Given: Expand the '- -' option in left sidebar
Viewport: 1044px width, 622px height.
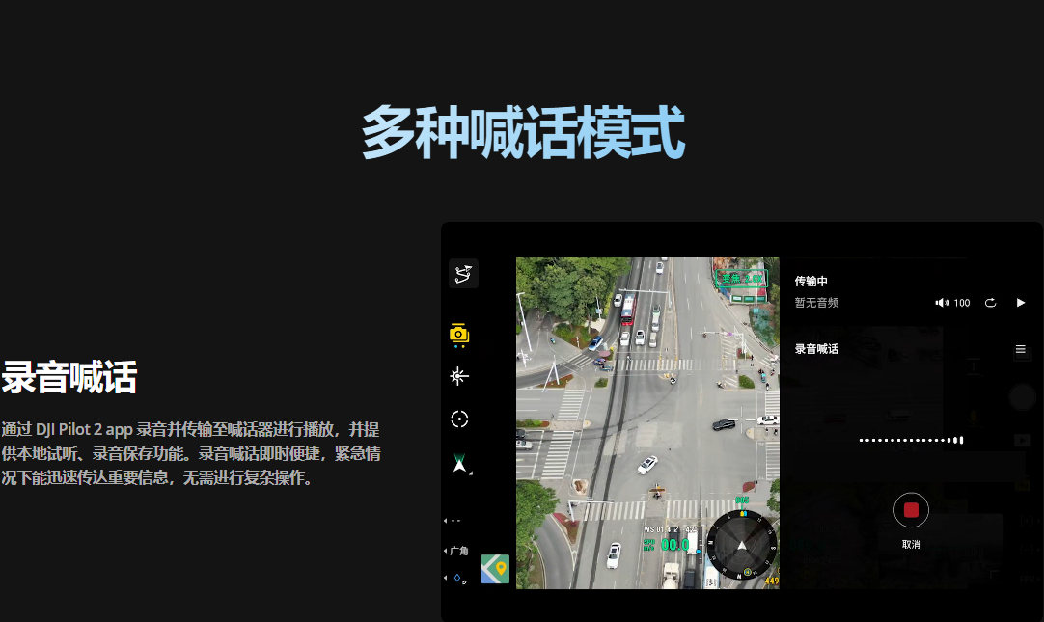Looking at the screenshot, I should point(453,521).
